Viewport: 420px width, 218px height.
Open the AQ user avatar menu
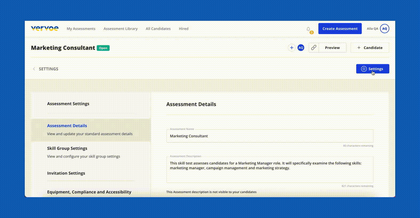(385, 29)
